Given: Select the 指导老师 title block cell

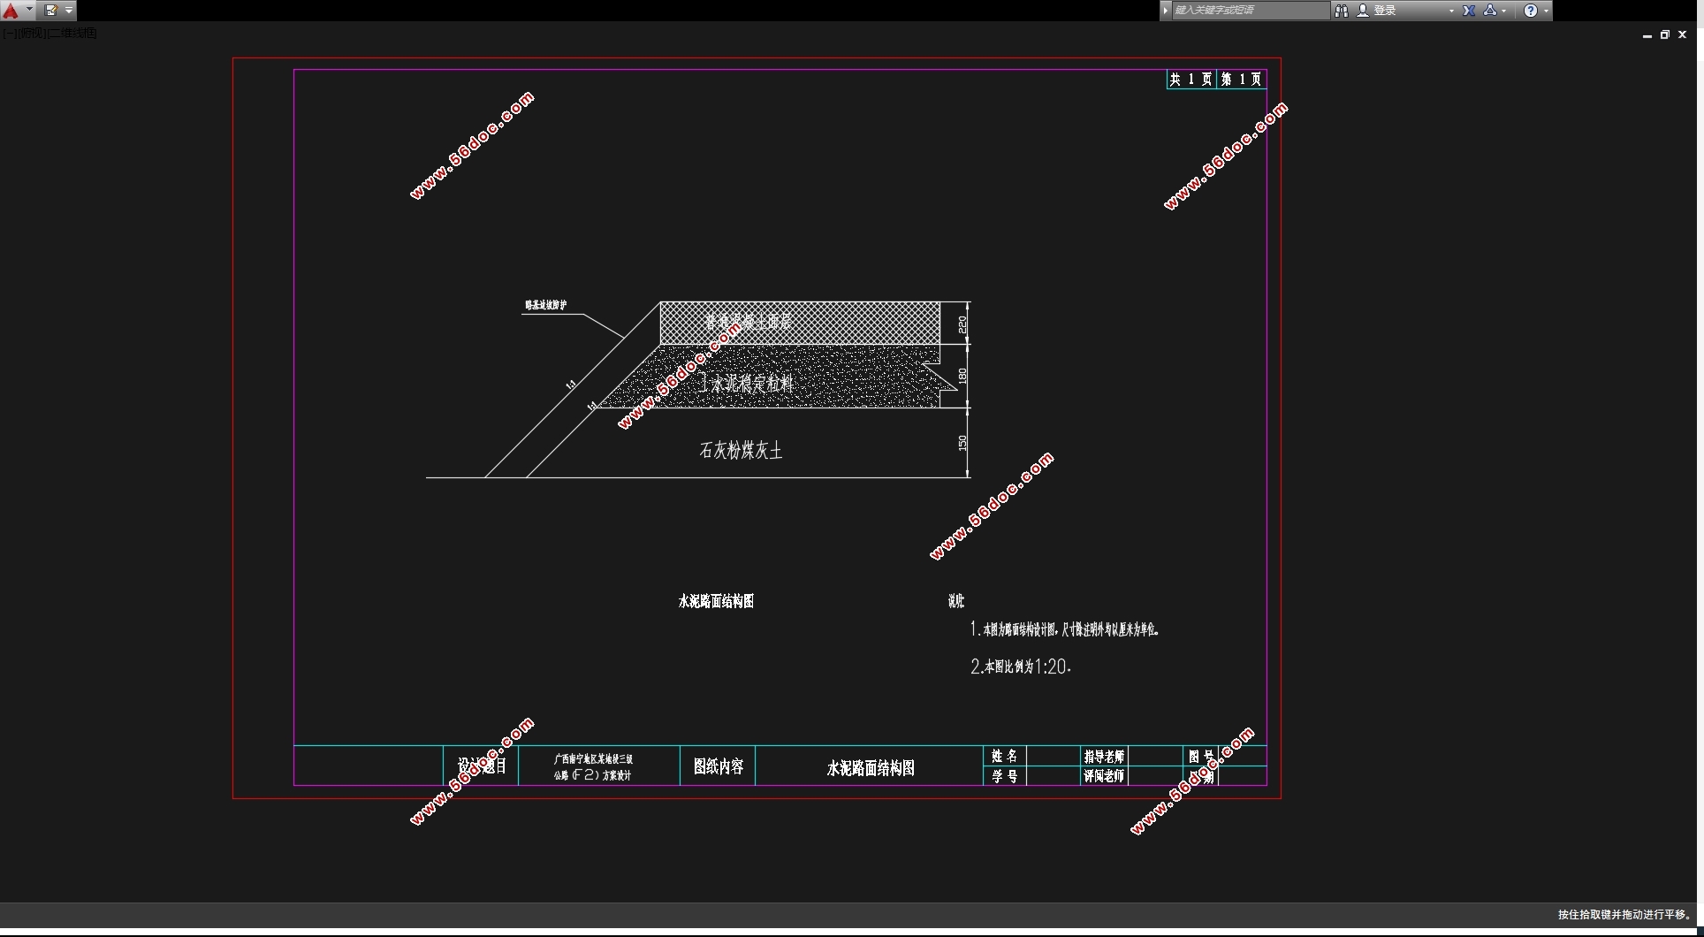Looking at the screenshot, I should point(1105,757).
